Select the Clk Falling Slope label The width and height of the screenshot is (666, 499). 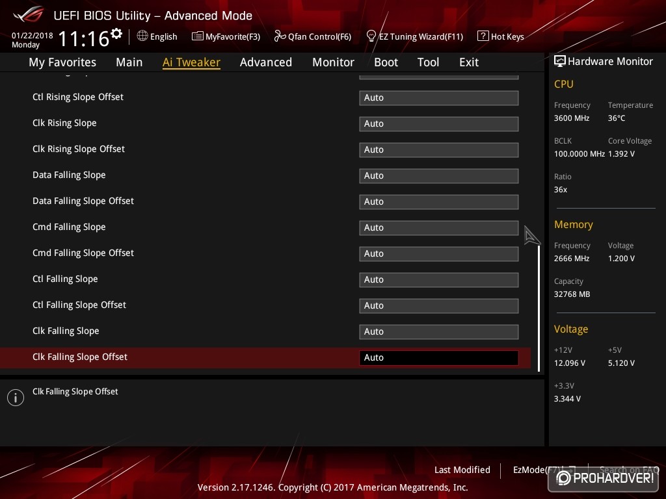click(66, 331)
